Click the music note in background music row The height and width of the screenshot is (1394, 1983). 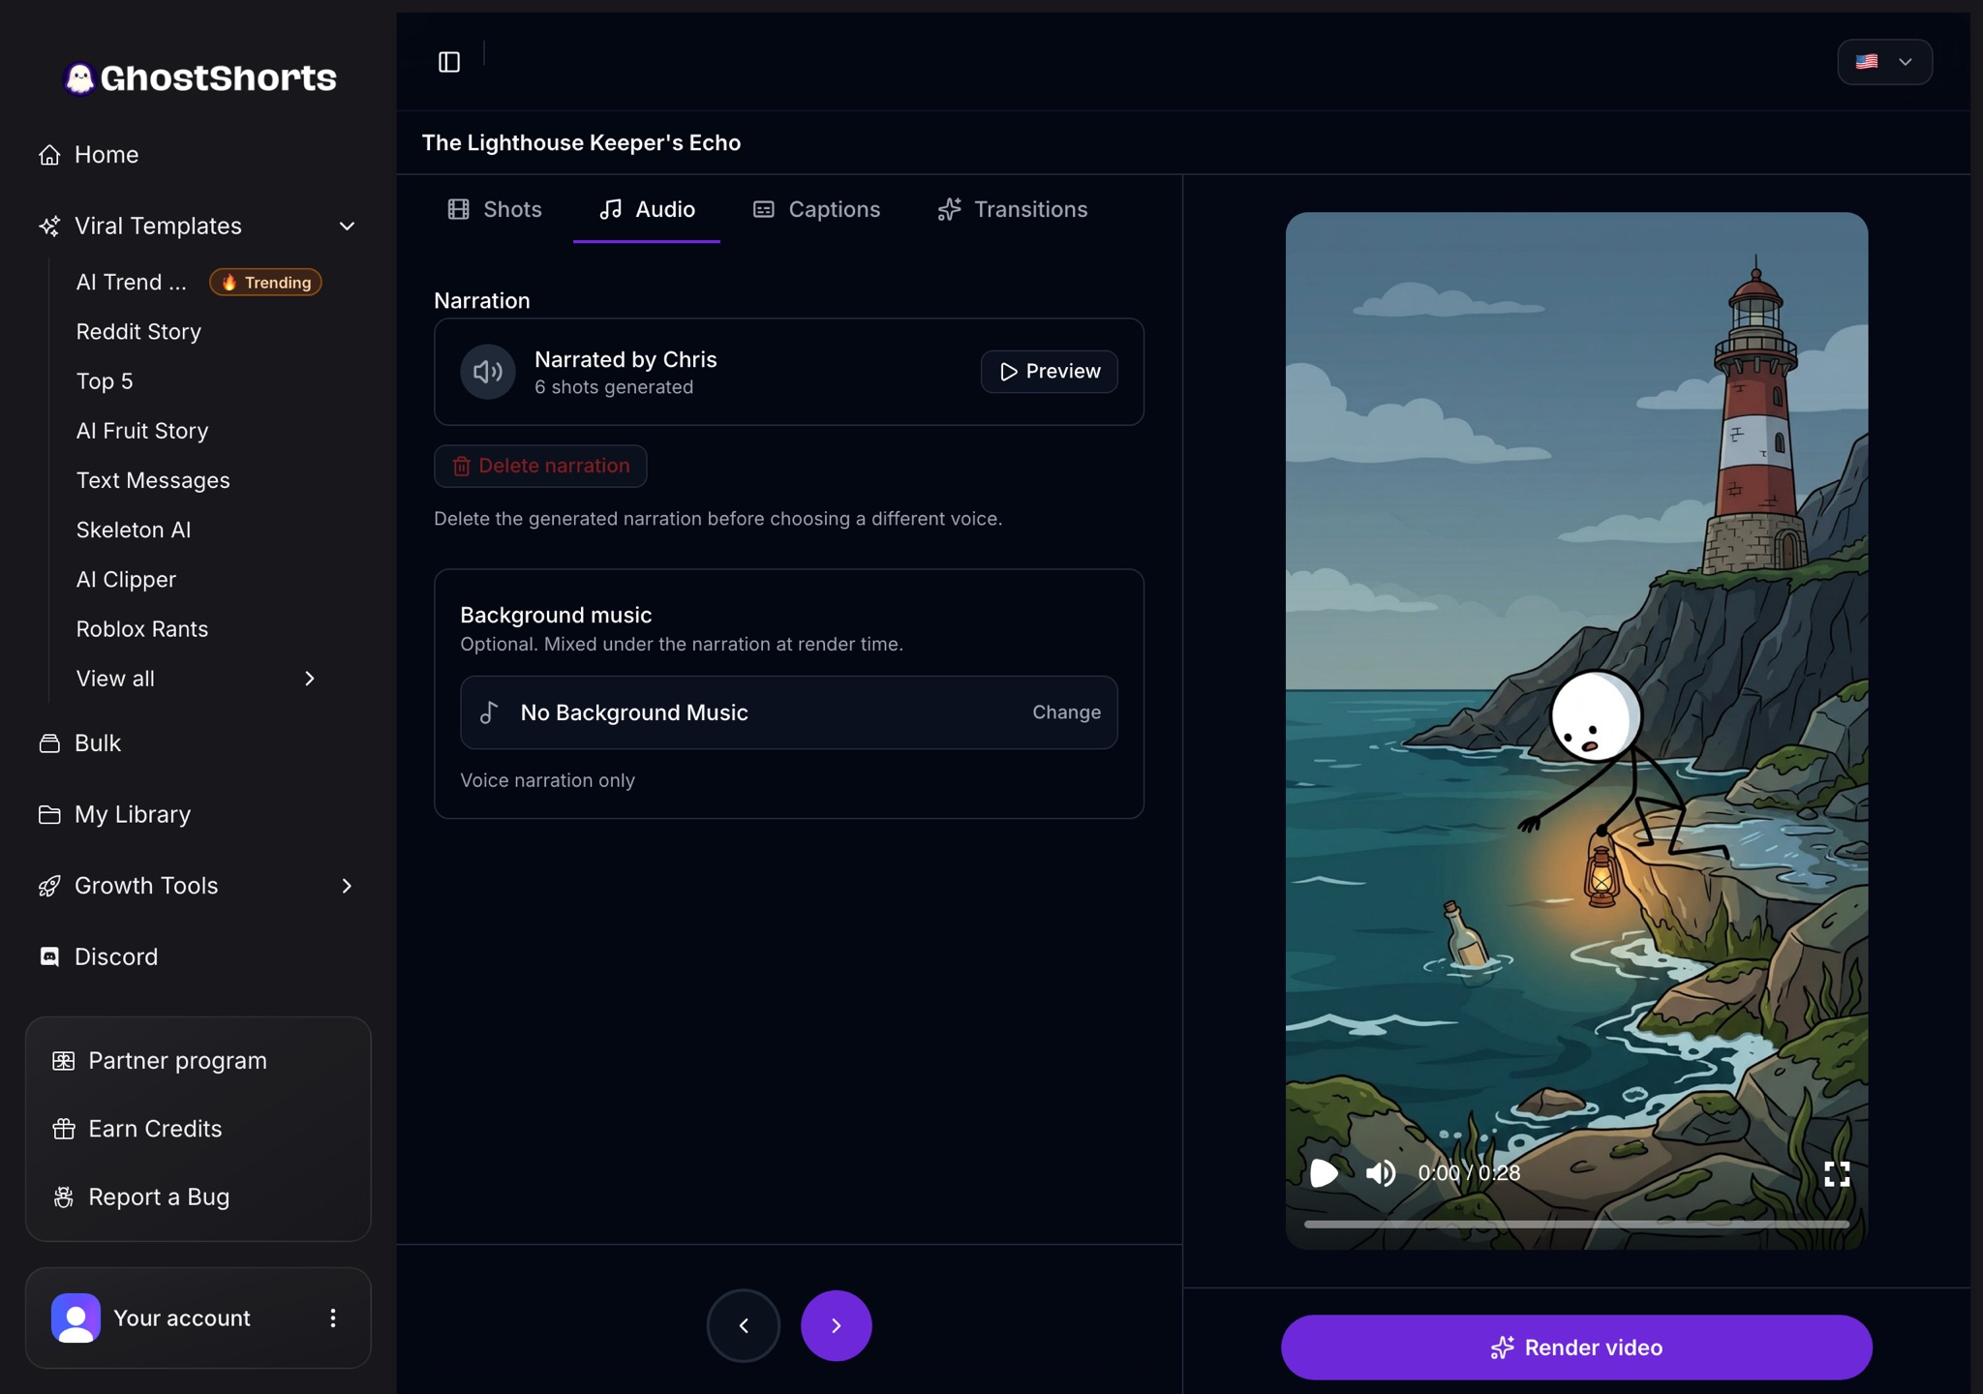point(490,712)
